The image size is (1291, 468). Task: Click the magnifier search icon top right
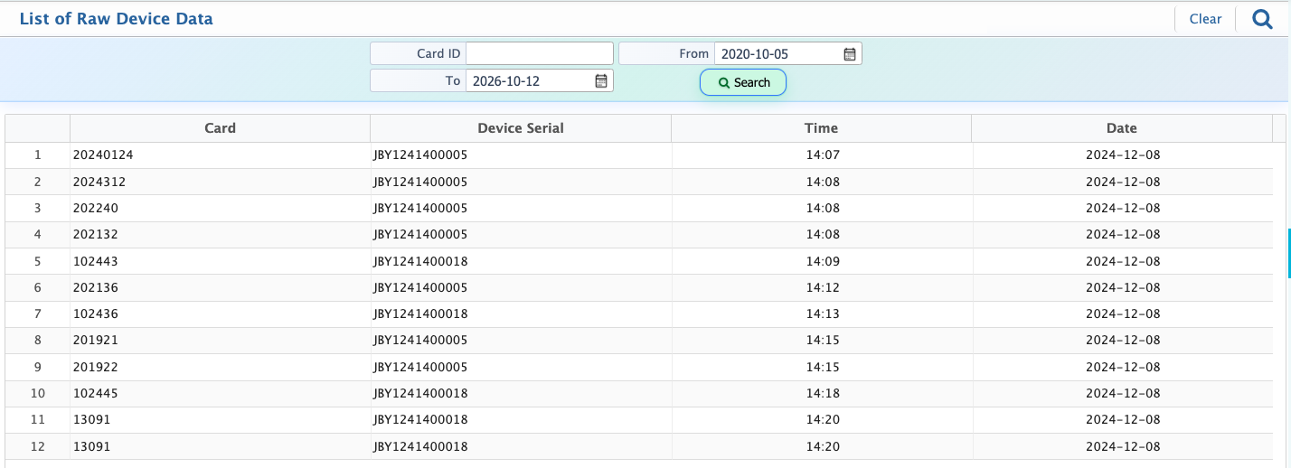pyautogui.click(x=1262, y=19)
